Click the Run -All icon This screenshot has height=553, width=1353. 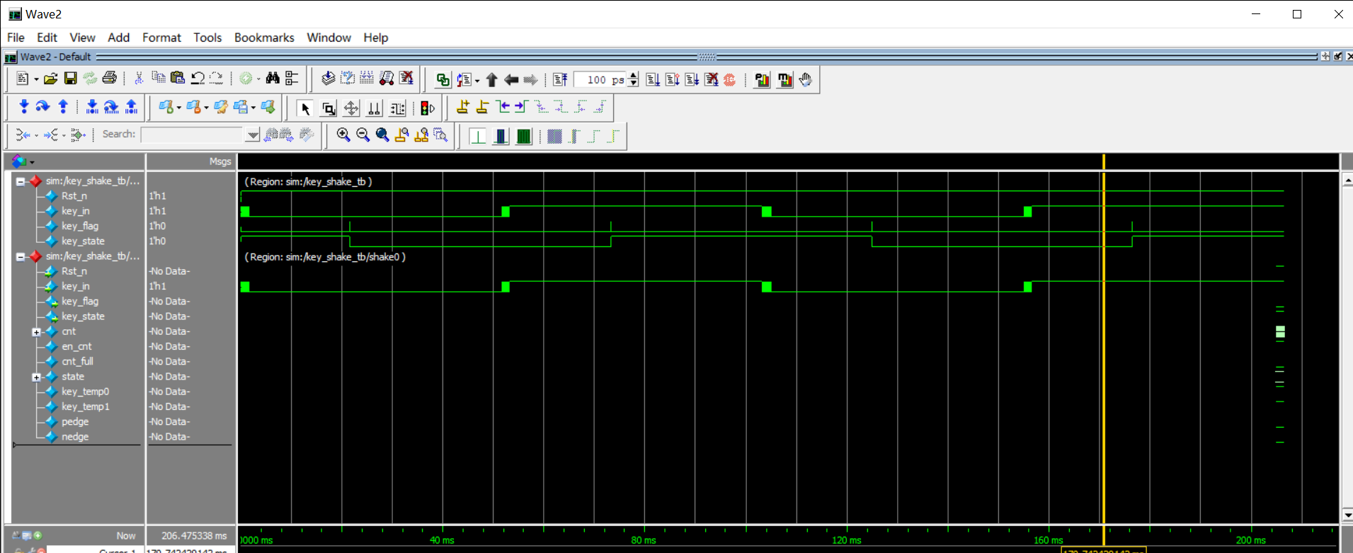click(692, 79)
